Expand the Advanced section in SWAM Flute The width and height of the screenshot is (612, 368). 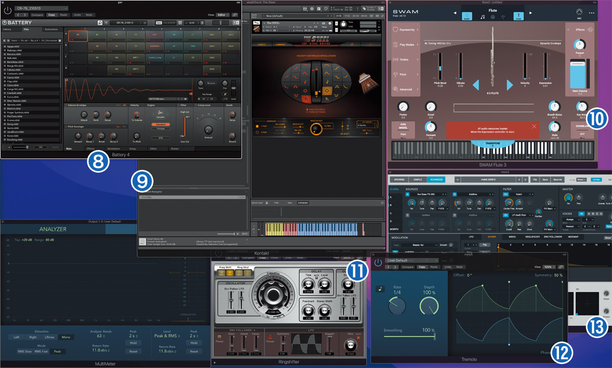tap(406, 89)
